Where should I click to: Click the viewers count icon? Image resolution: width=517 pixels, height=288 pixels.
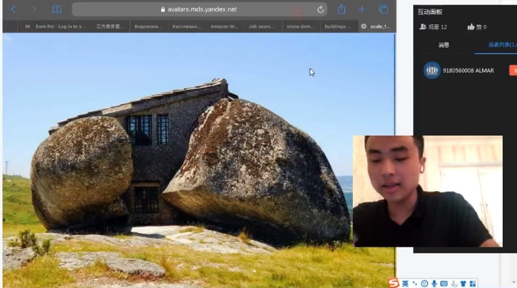(x=423, y=27)
